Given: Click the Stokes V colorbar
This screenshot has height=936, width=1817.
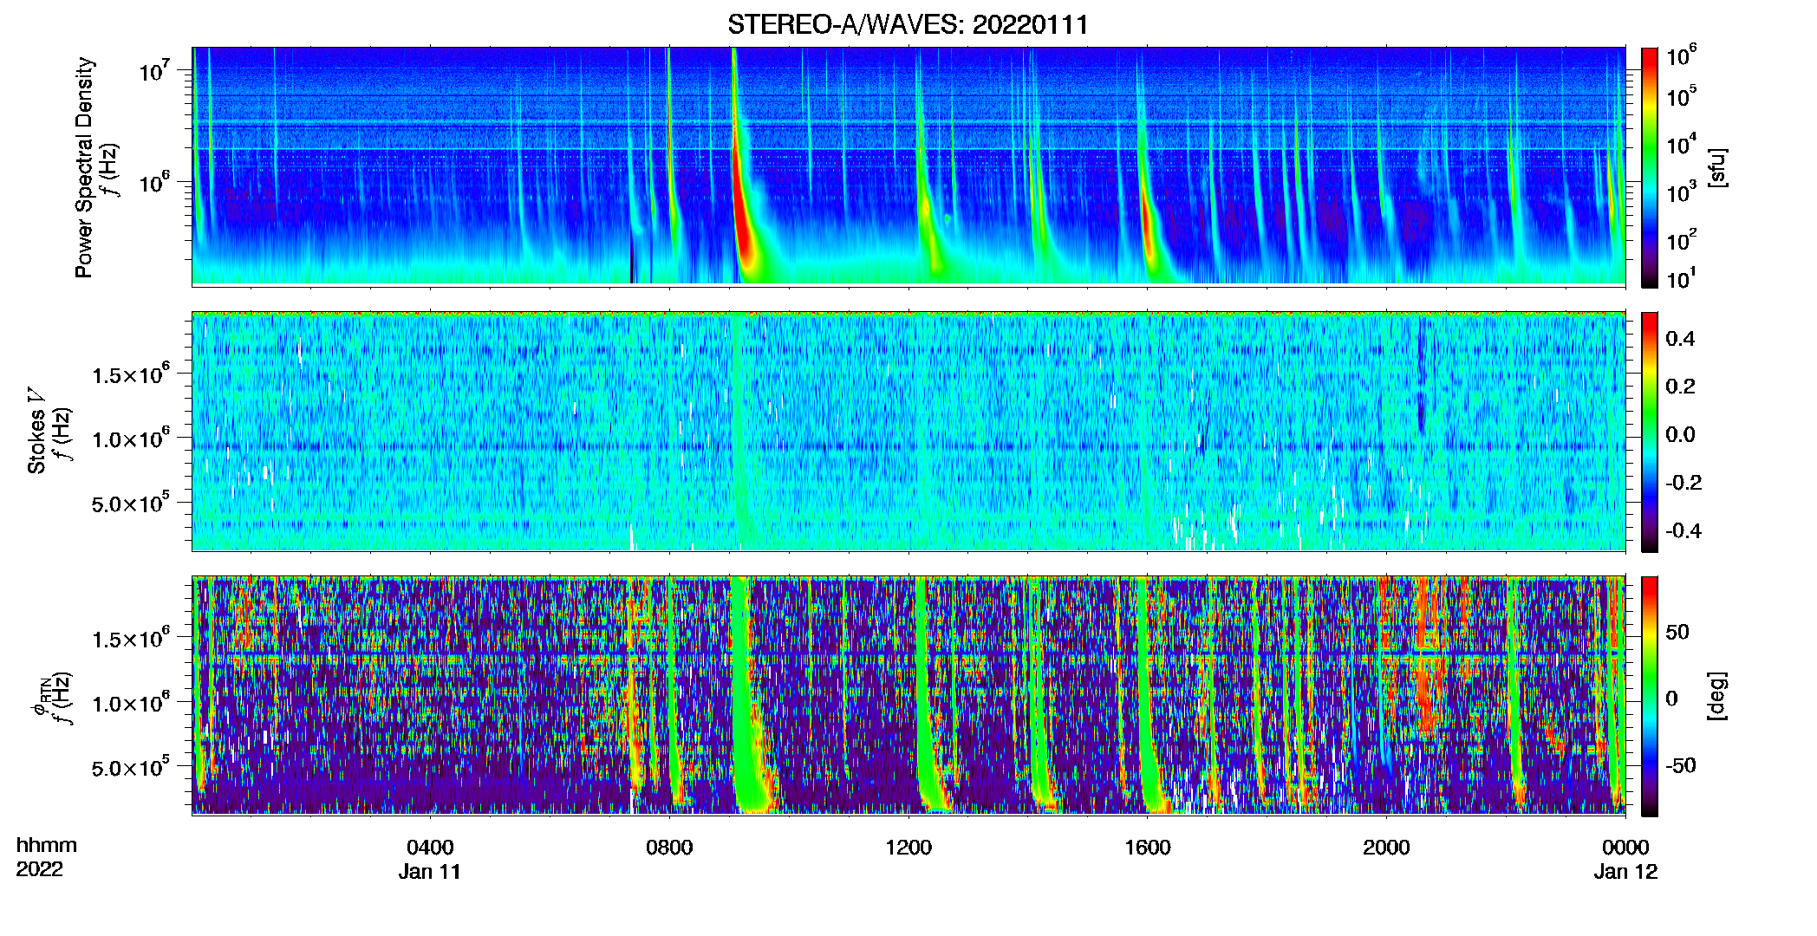Looking at the screenshot, I should tap(1650, 432).
